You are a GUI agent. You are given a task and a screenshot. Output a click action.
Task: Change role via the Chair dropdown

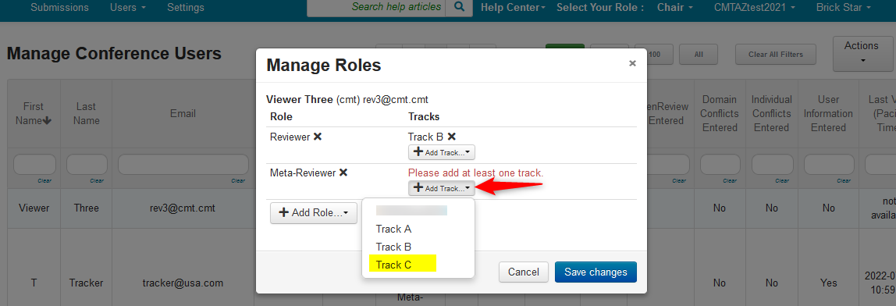pyautogui.click(x=675, y=8)
